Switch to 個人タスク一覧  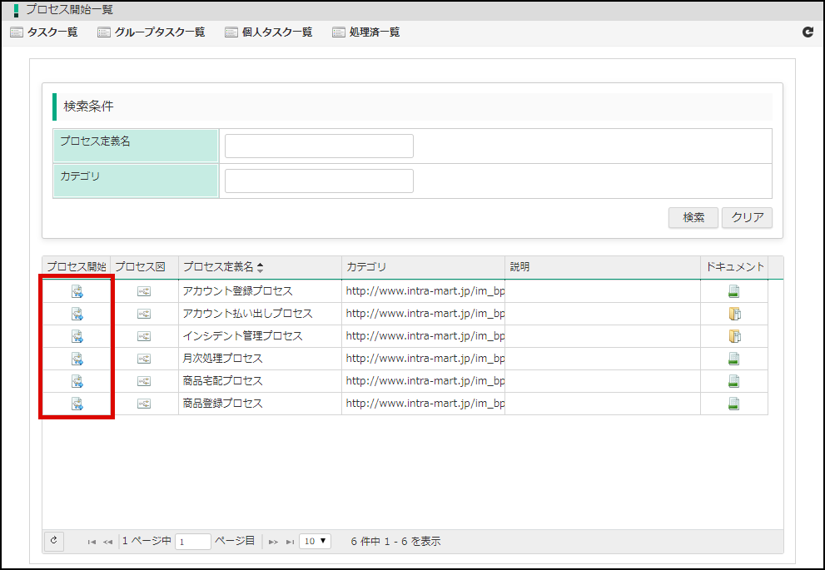[269, 32]
